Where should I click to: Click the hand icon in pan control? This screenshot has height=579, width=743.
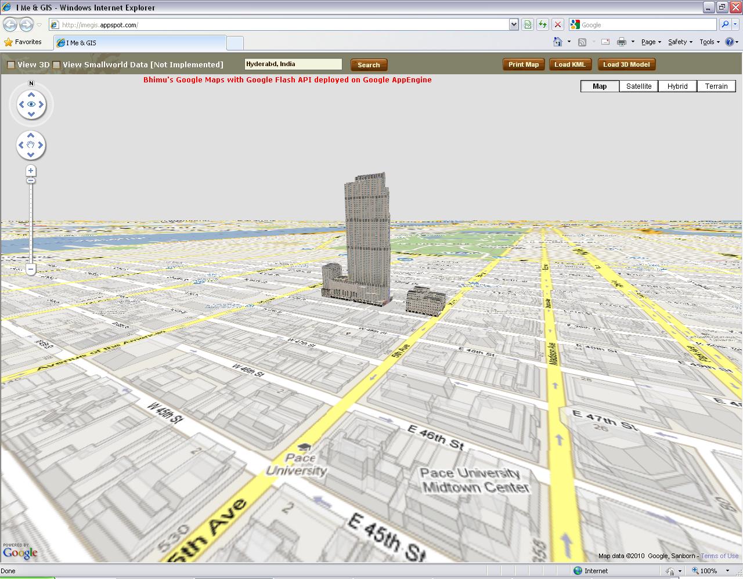pyautogui.click(x=31, y=145)
